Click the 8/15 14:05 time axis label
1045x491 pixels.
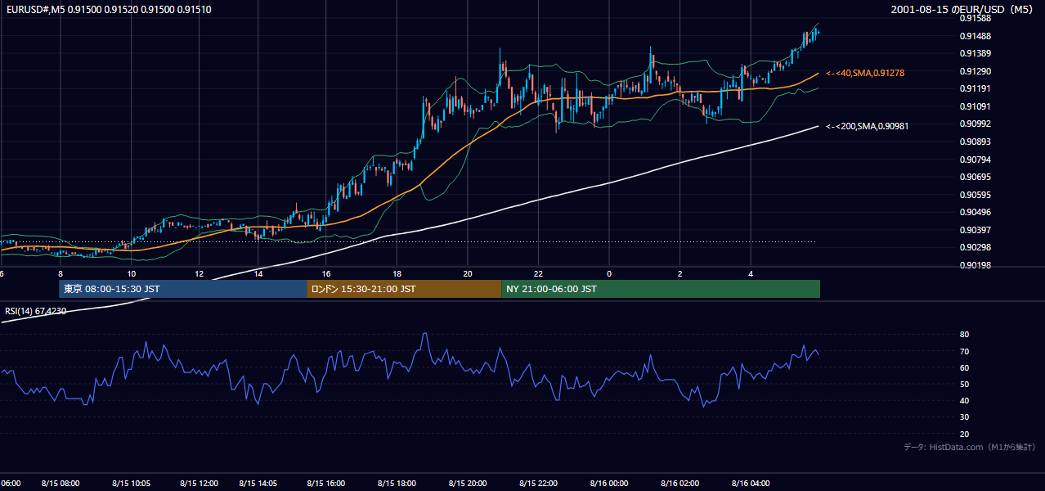(x=258, y=484)
